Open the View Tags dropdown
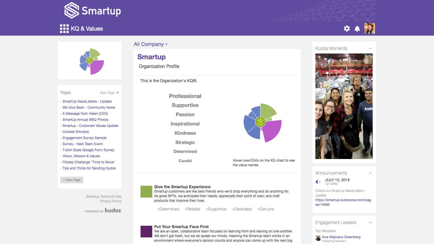This screenshot has width=434, height=244. [x=109, y=93]
